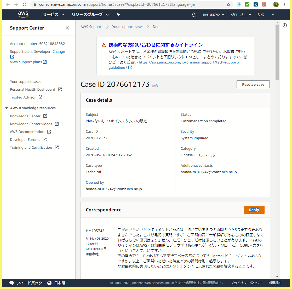Screen dimensions: 292x289
Task: Open Personal Health Dashboard link
Action: coord(32,90)
